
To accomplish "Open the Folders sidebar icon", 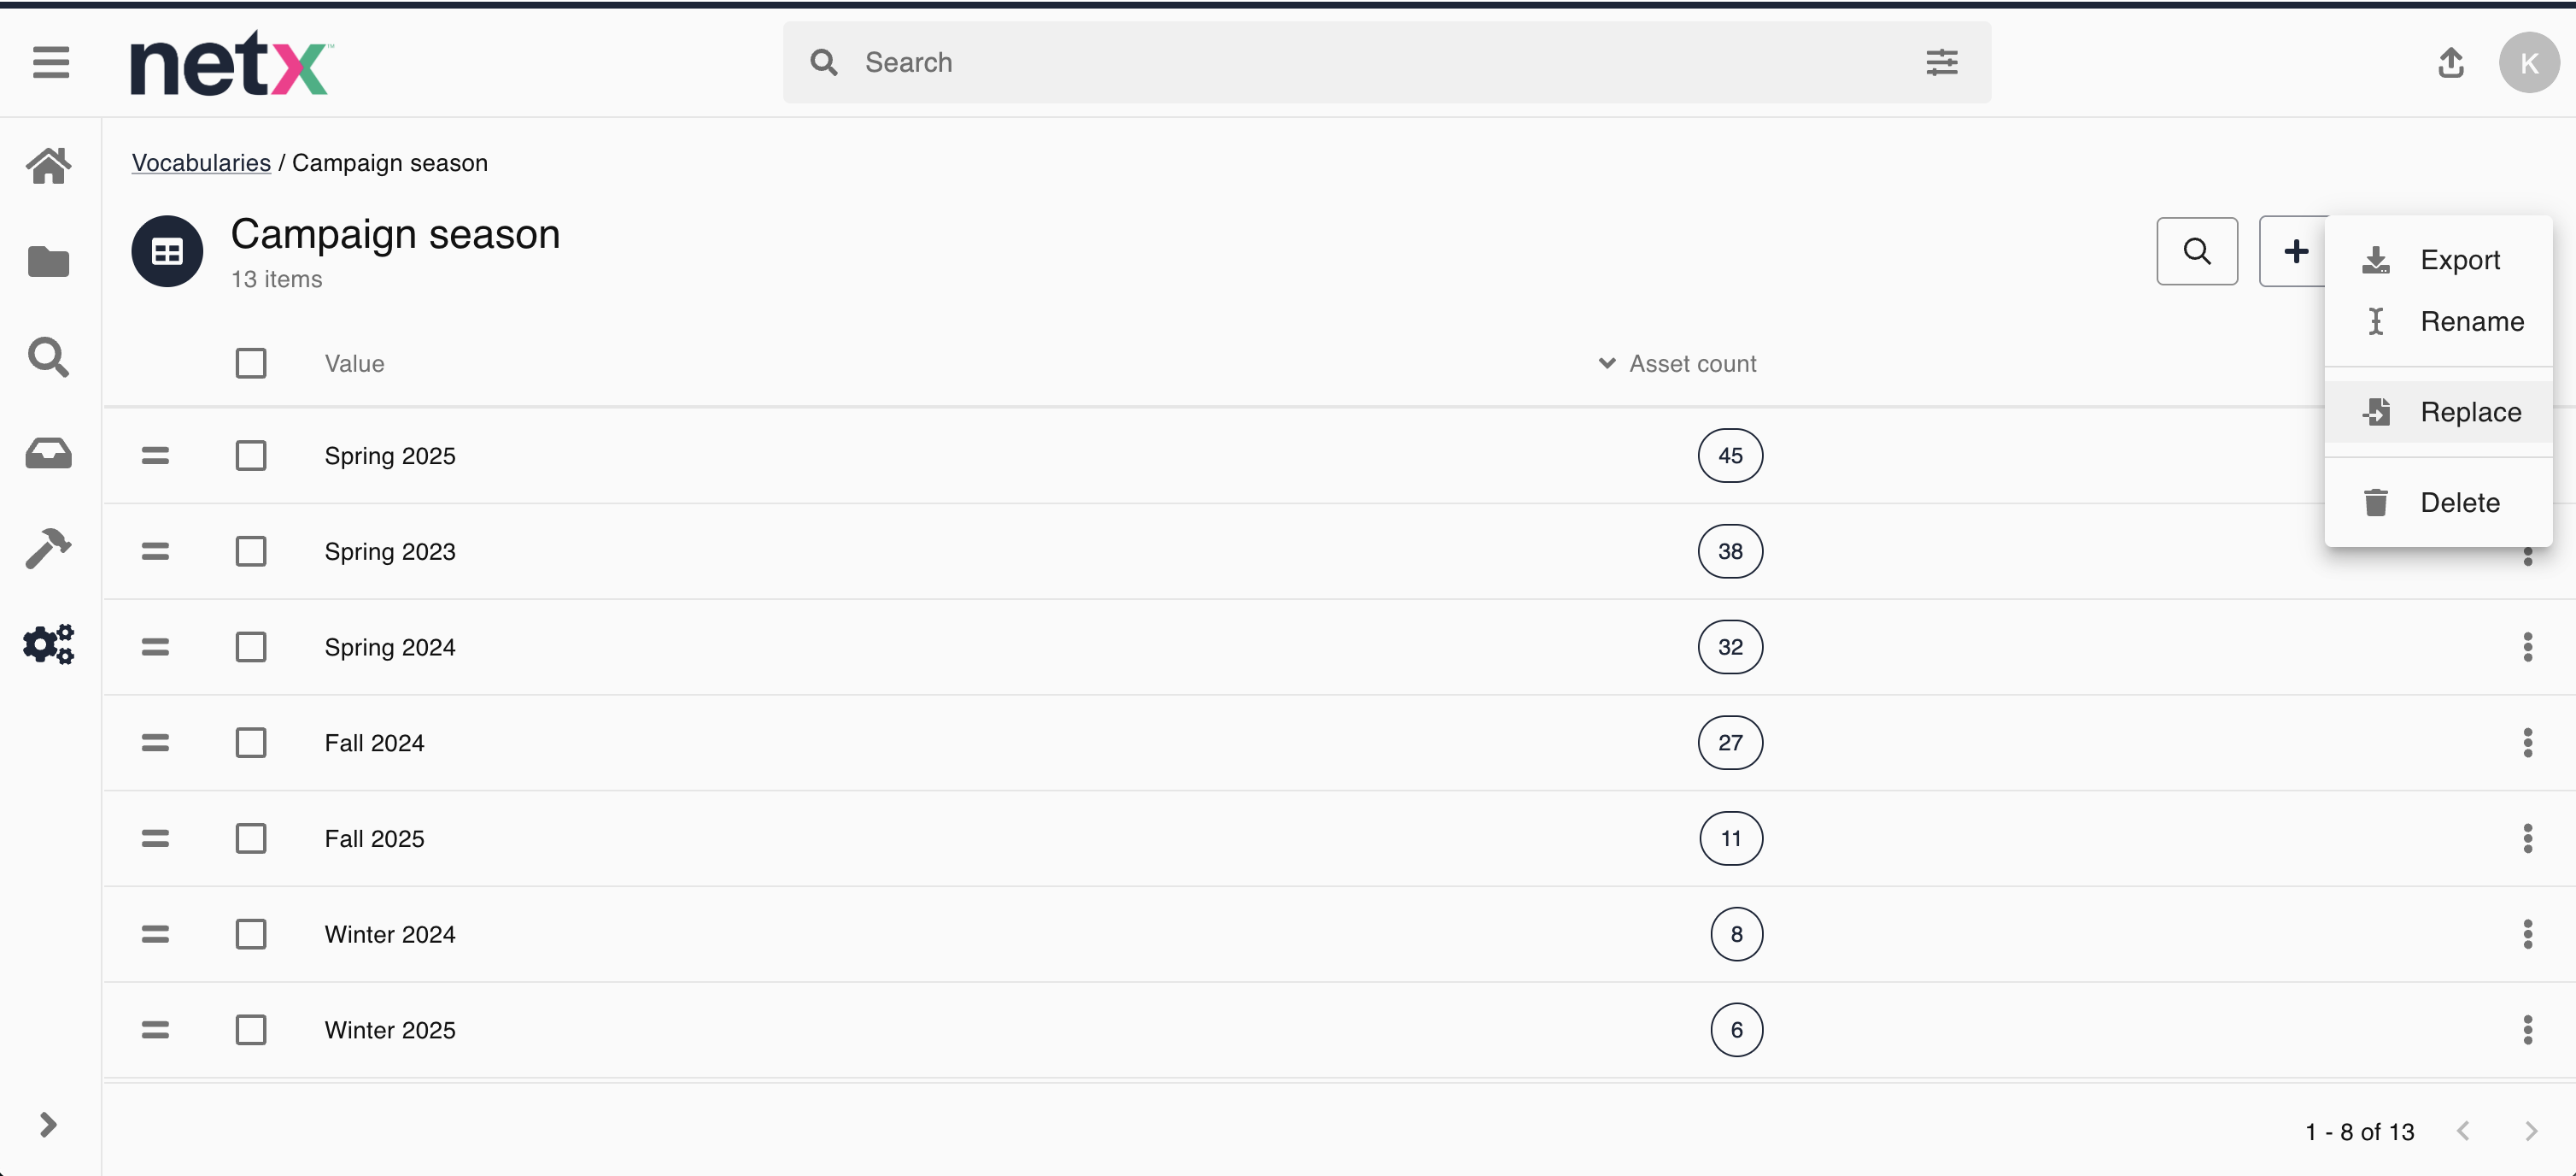I will pyautogui.click(x=48, y=262).
